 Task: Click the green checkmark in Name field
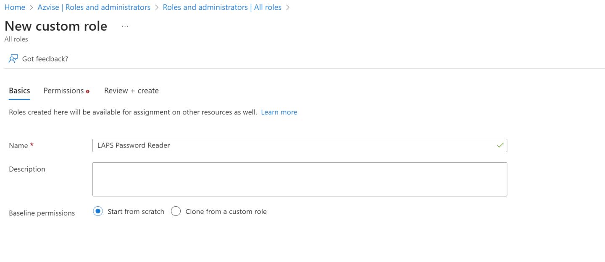coord(500,145)
